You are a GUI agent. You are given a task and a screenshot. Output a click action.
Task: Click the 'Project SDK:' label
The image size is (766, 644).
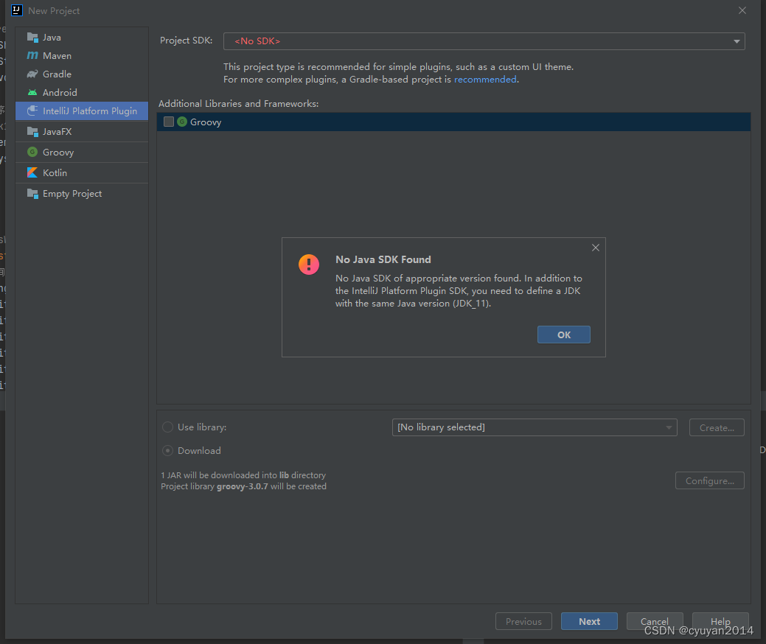click(186, 41)
